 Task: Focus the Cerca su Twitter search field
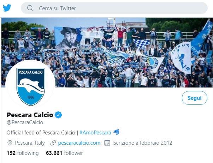(114, 8)
